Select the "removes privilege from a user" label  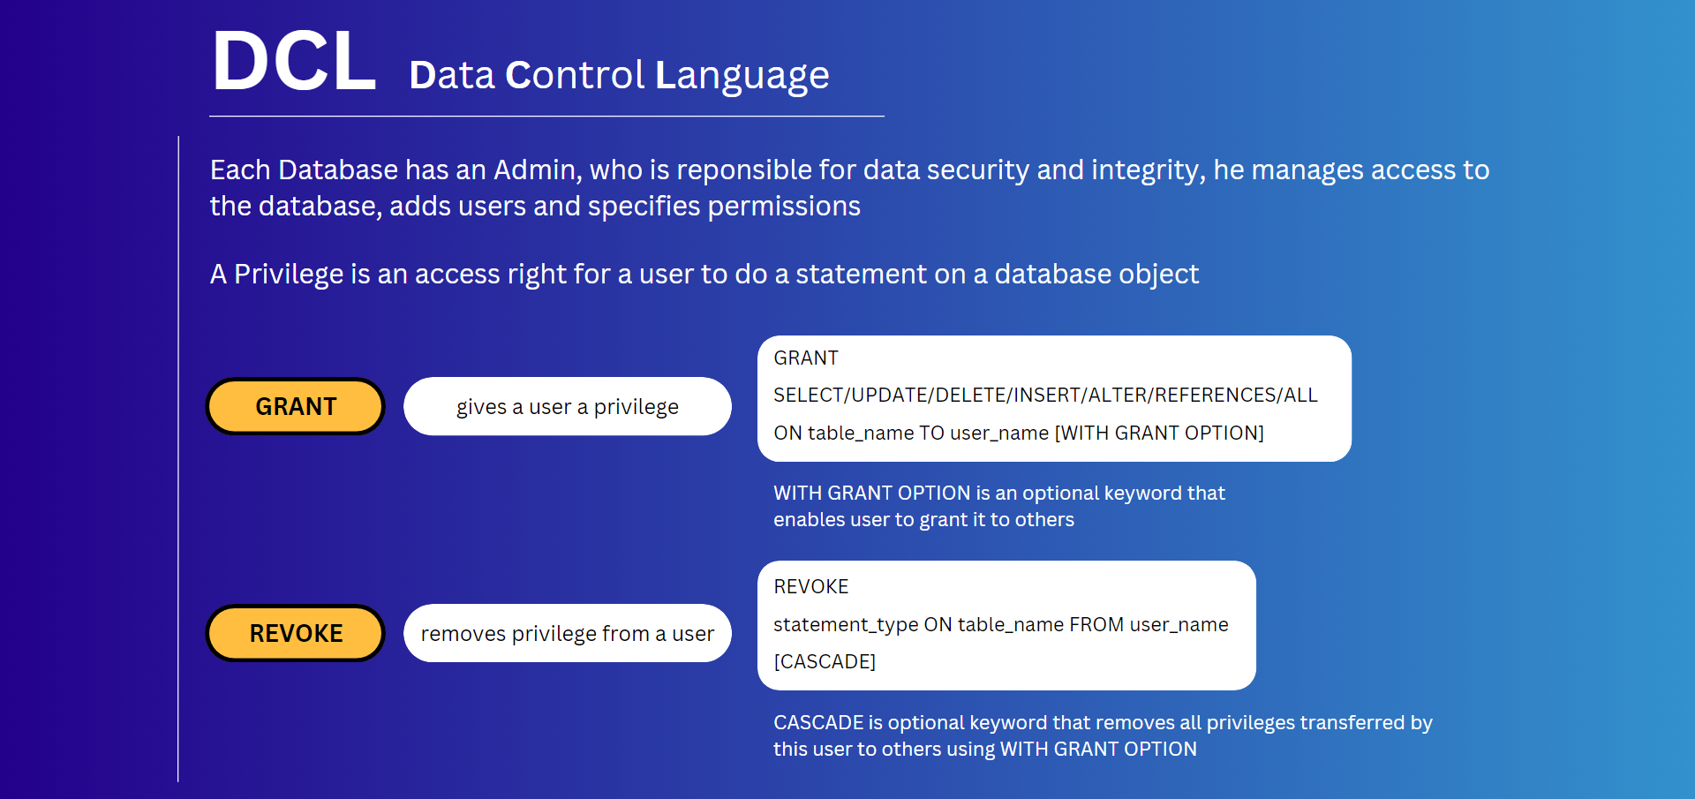point(568,633)
